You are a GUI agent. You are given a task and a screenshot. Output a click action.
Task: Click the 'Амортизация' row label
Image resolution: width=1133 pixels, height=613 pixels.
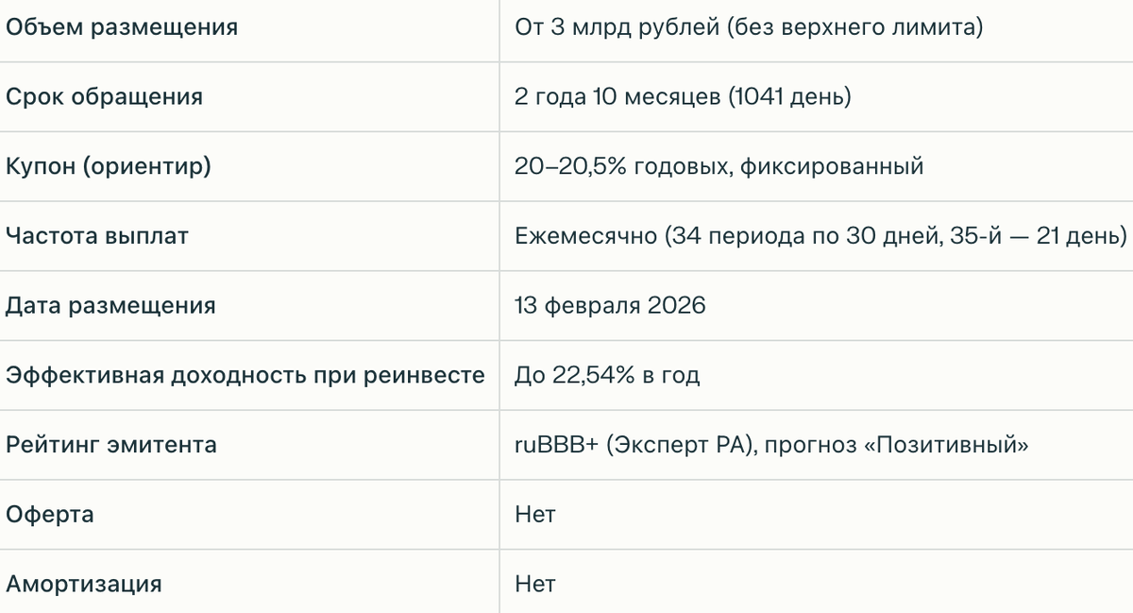[83, 584]
